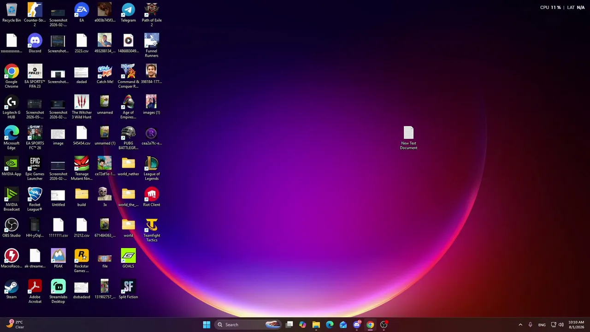Select the world_nether folder
This screenshot has width=590, height=332.
pyautogui.click(x=128, y=167)
